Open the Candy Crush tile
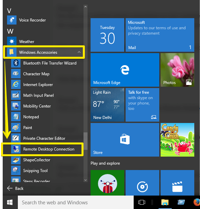This screenshot has height=209, width=200. (x=177, y=140)
